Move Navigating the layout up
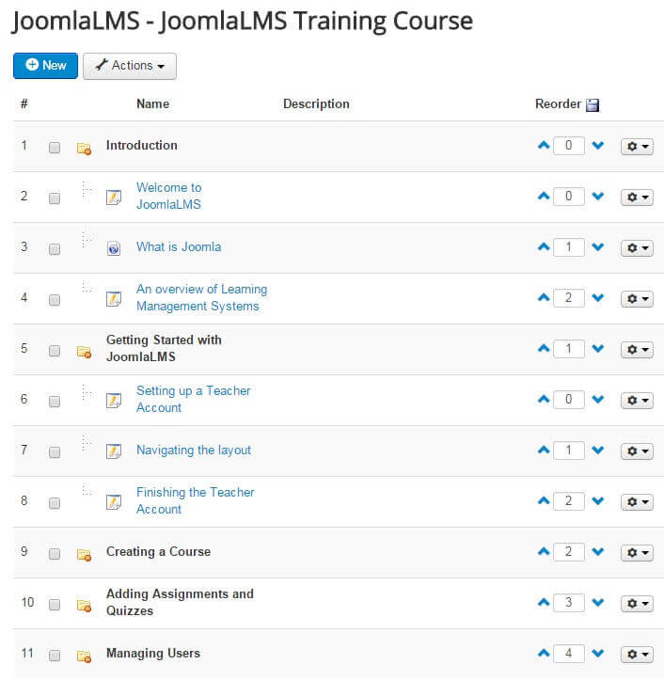 click(x=544, y=451)
